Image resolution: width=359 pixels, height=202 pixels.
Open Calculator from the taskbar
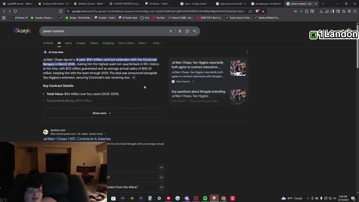[150, 198]
